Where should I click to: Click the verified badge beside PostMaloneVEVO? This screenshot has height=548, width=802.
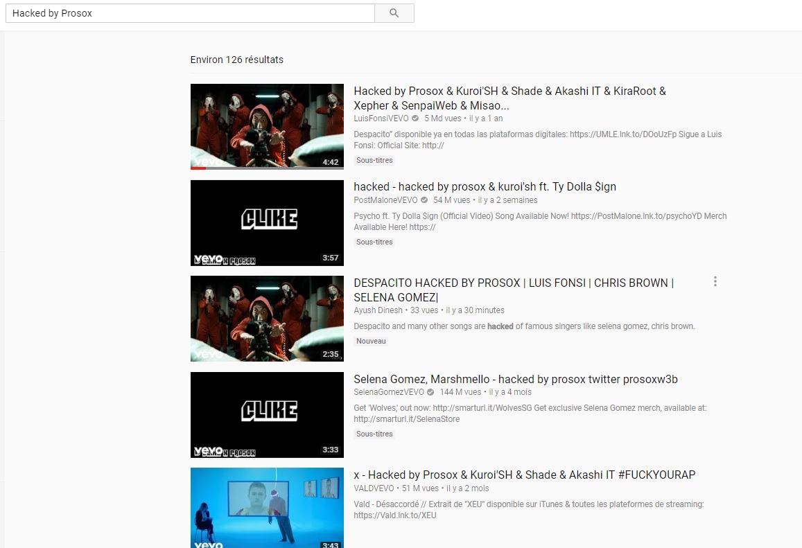[424, 200]
